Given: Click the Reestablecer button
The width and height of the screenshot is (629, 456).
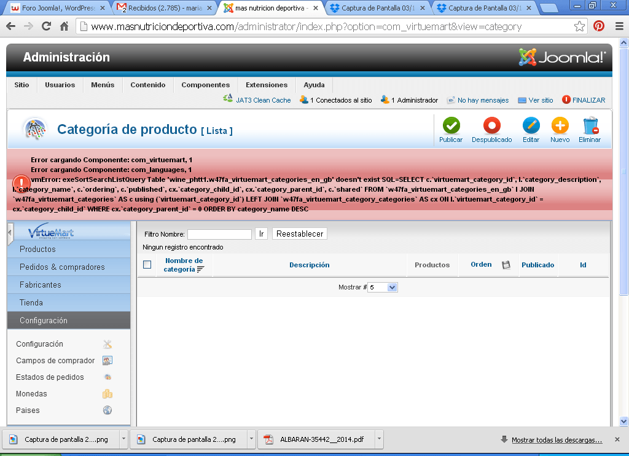Looking at the screenshot, I should coord(300,234).
